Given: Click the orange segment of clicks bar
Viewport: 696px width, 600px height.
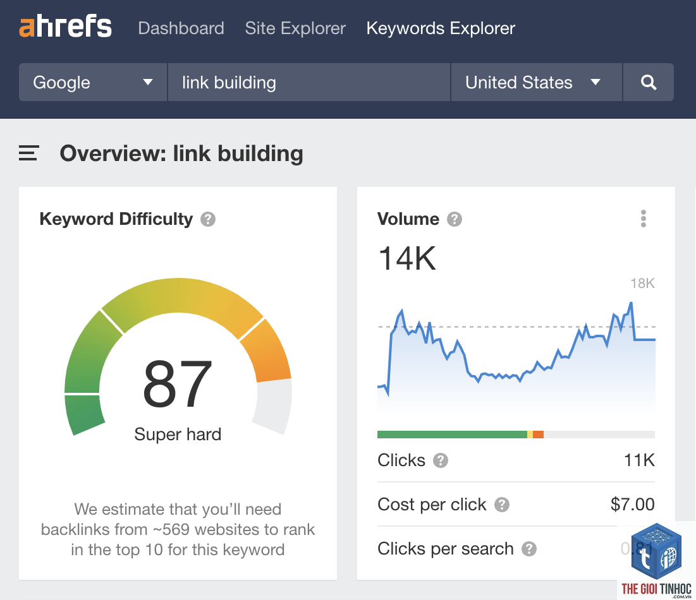Looking at the screenshot, I should (x=538, y=435).
